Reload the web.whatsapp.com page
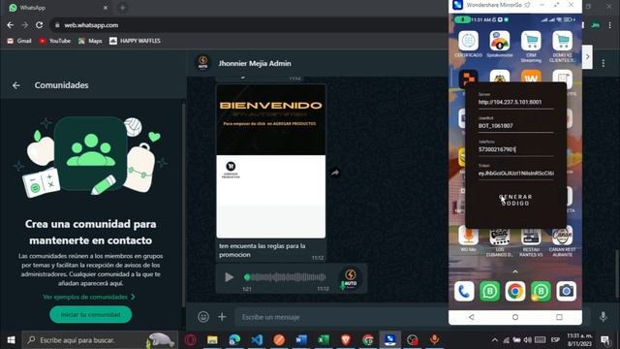The height and width of the screenshot is (349, 620). [39, 25]
